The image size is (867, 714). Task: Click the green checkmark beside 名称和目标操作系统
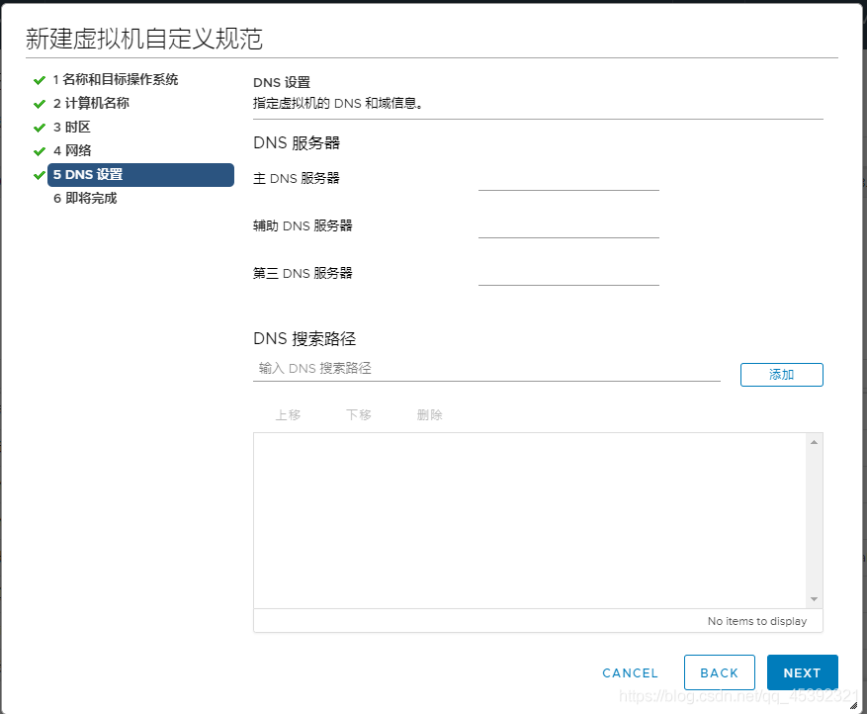40,80
